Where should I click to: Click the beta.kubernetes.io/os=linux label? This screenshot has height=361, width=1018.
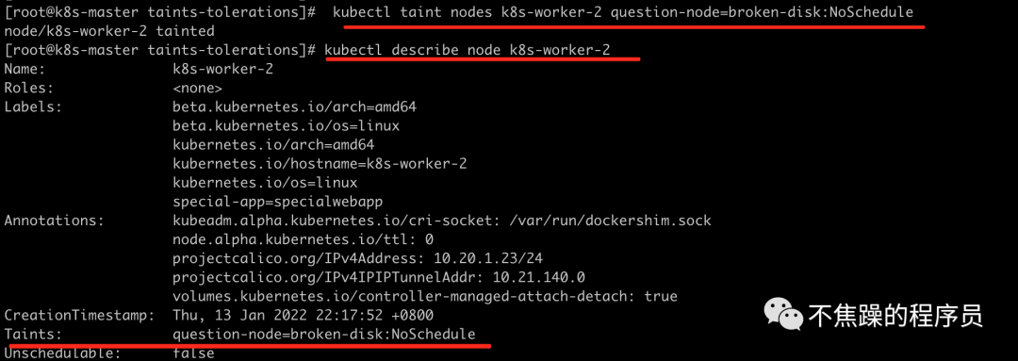point(287,125)
